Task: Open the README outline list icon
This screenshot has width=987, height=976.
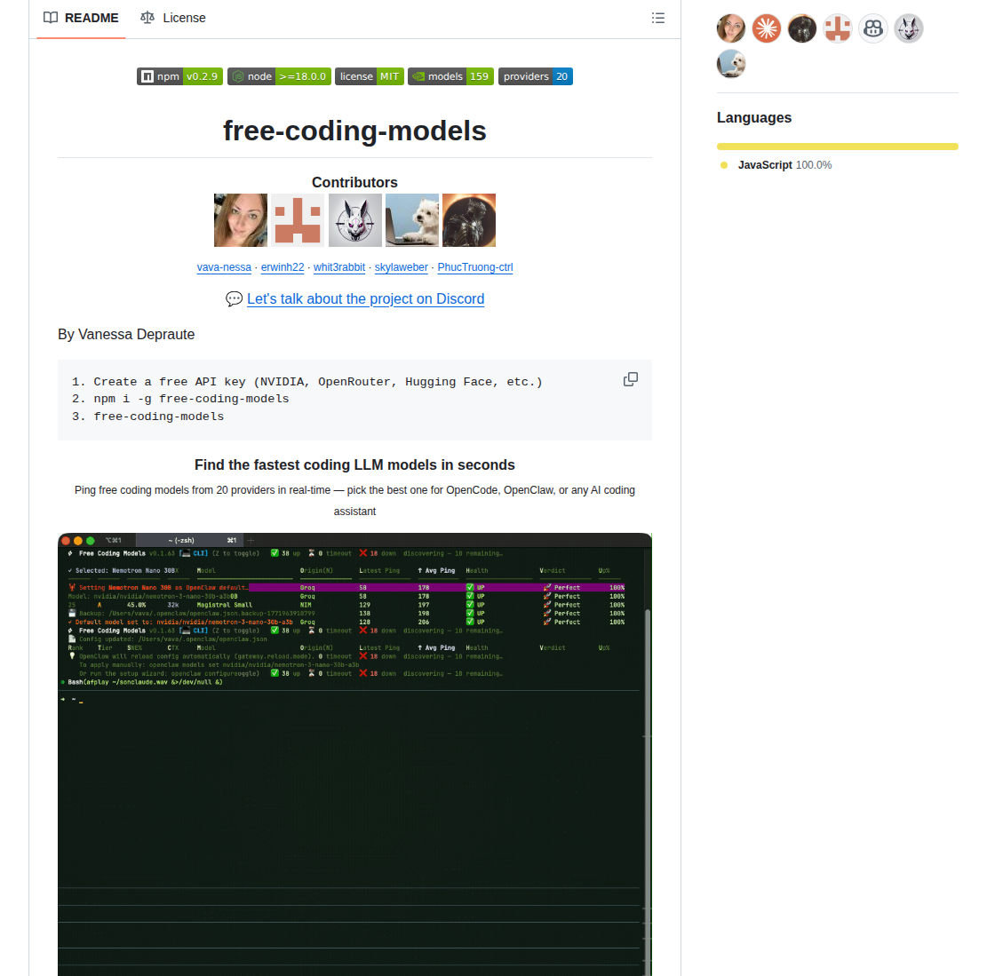Action: [657, 18]
